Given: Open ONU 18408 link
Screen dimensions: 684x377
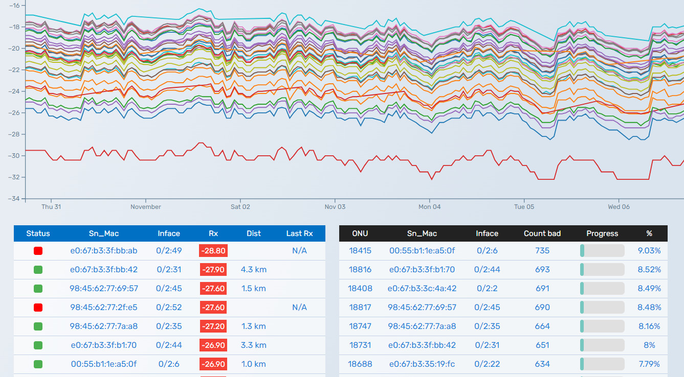Looking at the screenshot, I should pyautogui.click(x=360, y=289).
